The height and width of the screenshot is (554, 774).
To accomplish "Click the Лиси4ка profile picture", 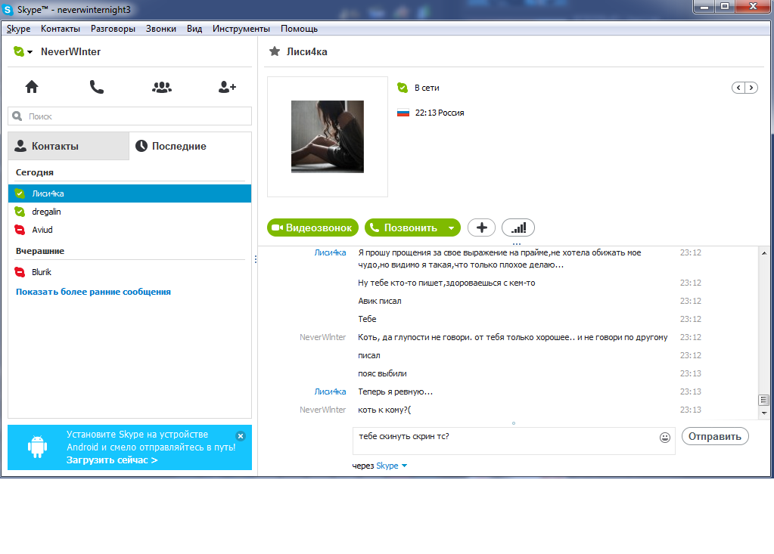I will click(328, 137).
